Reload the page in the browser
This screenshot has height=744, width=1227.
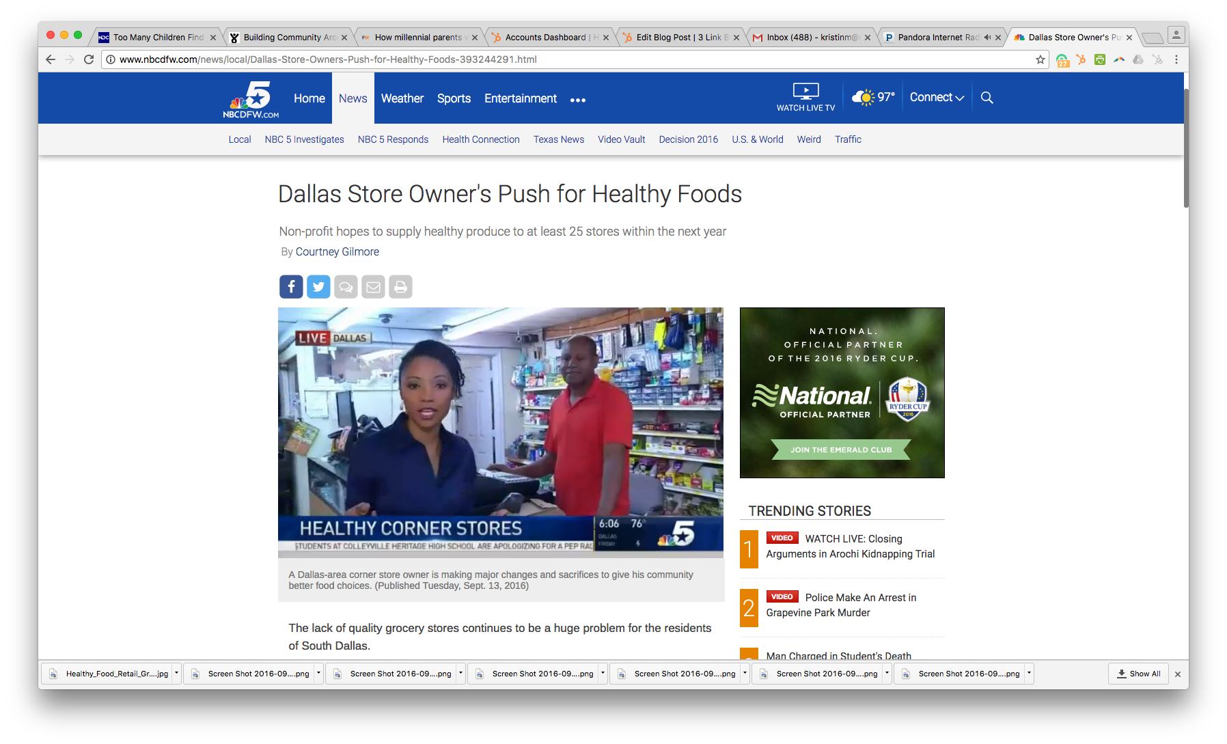(89, 59)
